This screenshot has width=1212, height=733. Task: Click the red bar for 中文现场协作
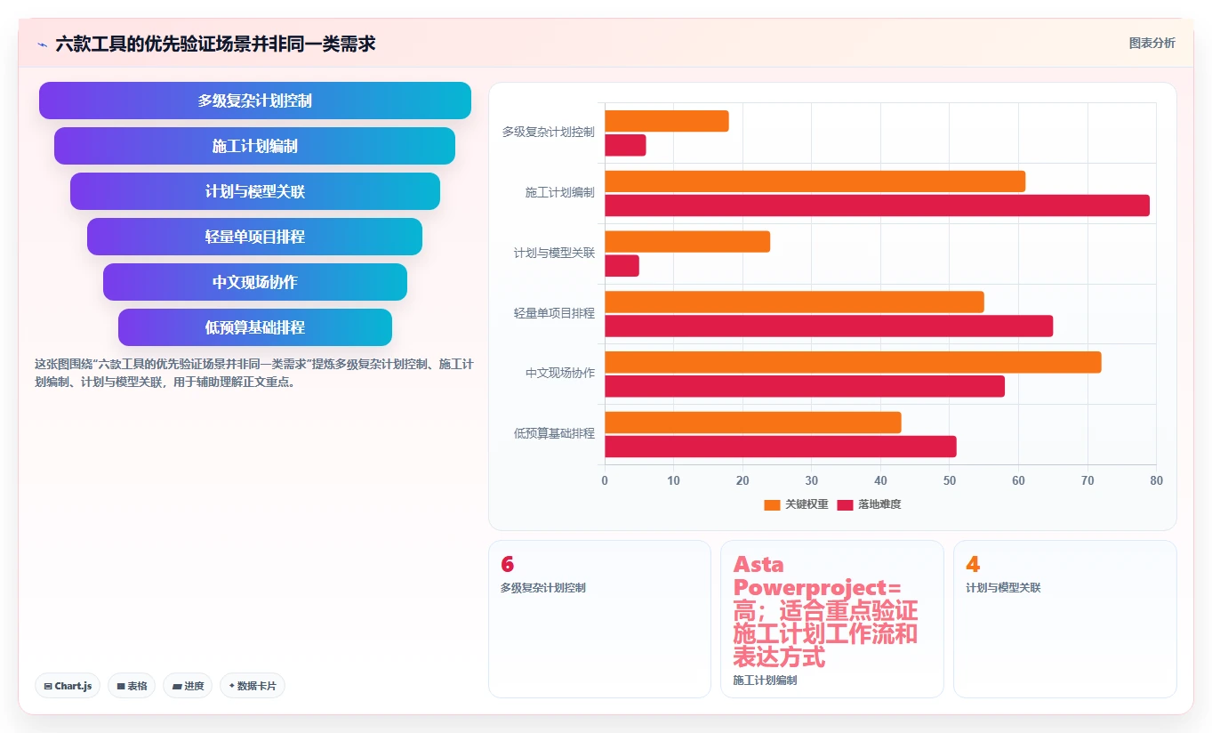tap(805, 386)
